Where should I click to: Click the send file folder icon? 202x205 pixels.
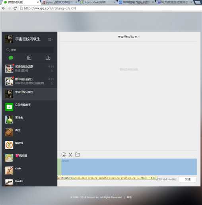click(x=78, y=154)
